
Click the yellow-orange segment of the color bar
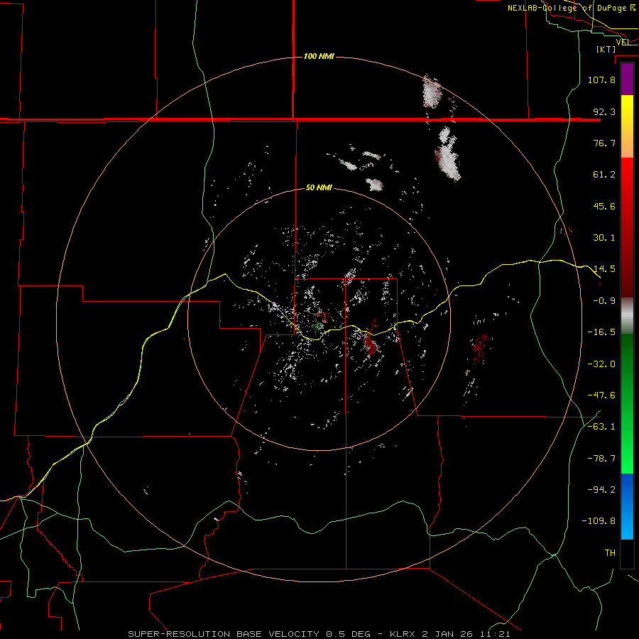(x=627, y=126)
